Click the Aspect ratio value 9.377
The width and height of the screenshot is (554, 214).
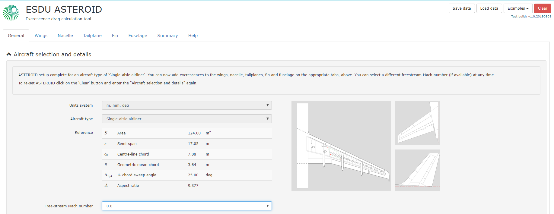(x=193, y=186)
